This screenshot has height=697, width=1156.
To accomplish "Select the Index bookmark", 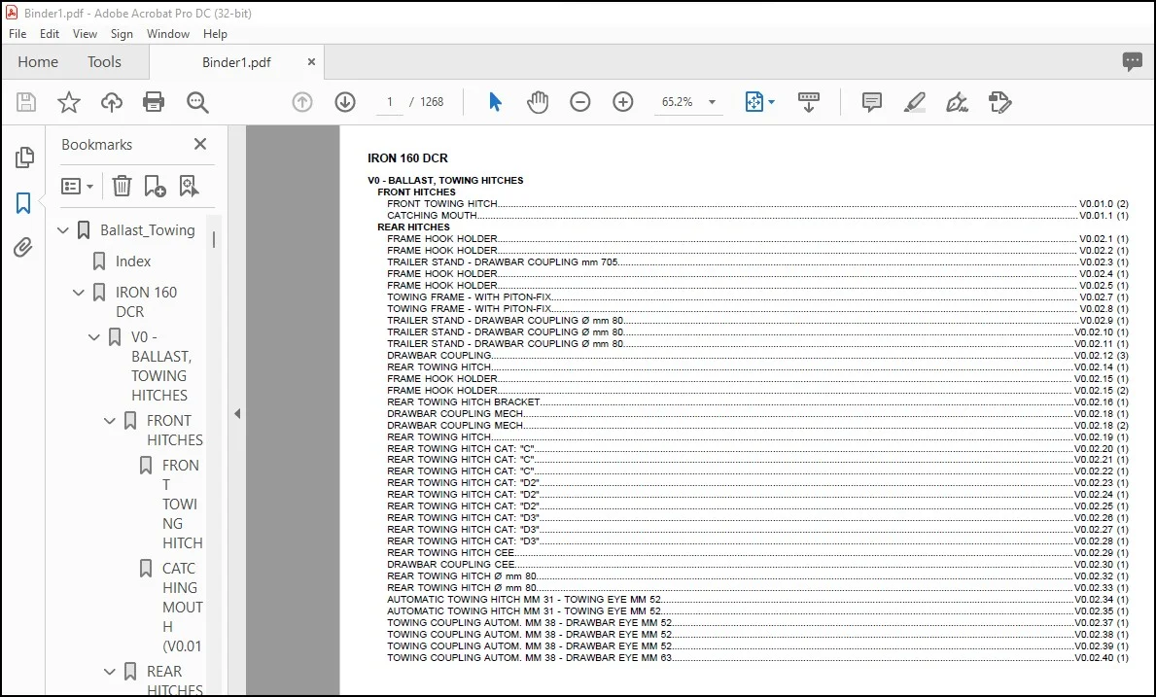I will 132,261.
